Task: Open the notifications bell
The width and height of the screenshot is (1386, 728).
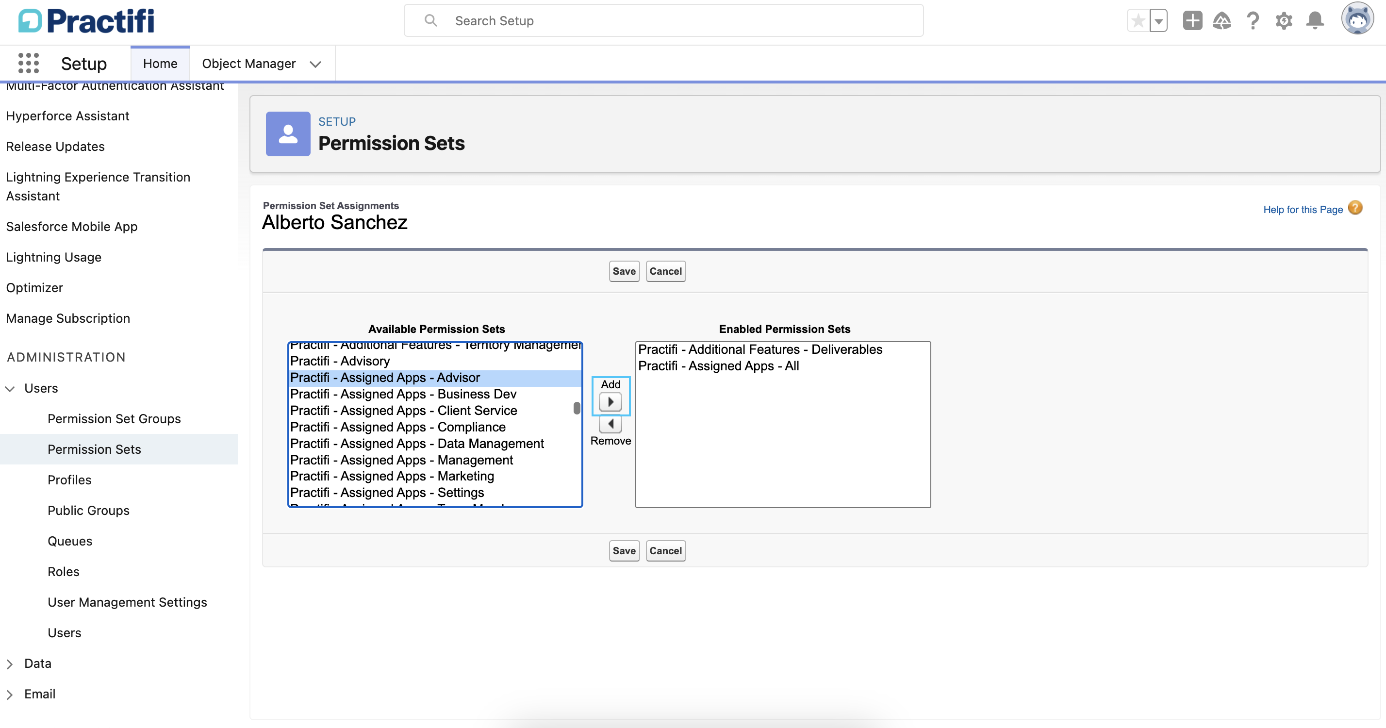Action: click(x=1315, y=21)
